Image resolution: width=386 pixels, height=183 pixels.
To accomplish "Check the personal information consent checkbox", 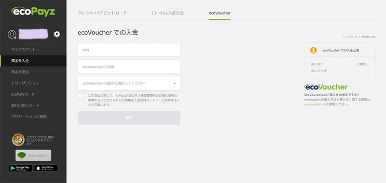I will pos(80,96).
